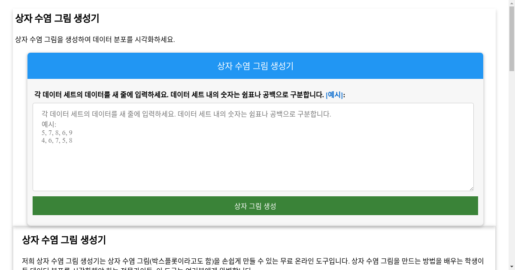Open the [예시] example link
The image size is (515, 270).
334,95
